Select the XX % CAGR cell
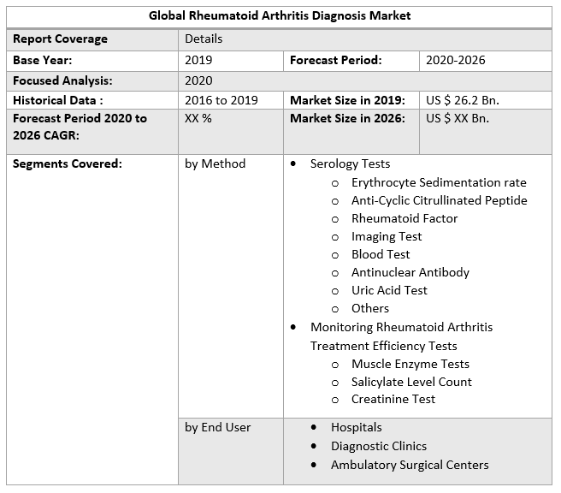Screen dimensions: 561x493 (198, 118)
